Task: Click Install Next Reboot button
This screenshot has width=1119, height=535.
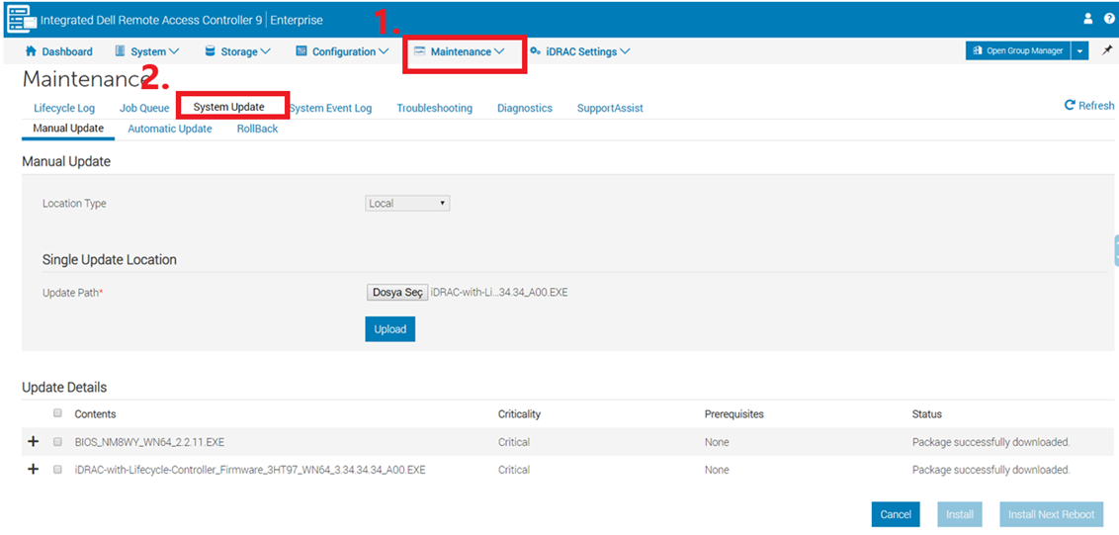Action: point(1051,514)
